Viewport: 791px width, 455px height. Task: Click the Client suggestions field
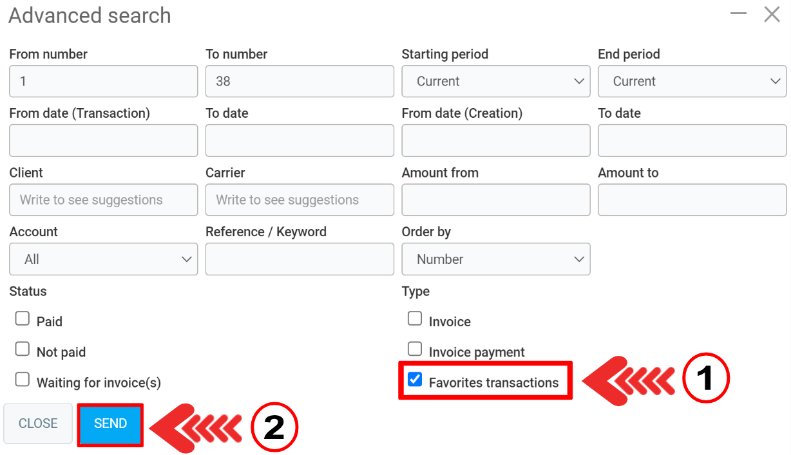[x=103, y=200]
